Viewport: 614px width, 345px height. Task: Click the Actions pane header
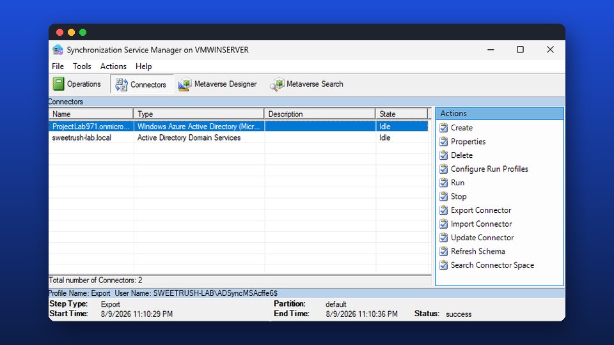[x=500, y=114]
